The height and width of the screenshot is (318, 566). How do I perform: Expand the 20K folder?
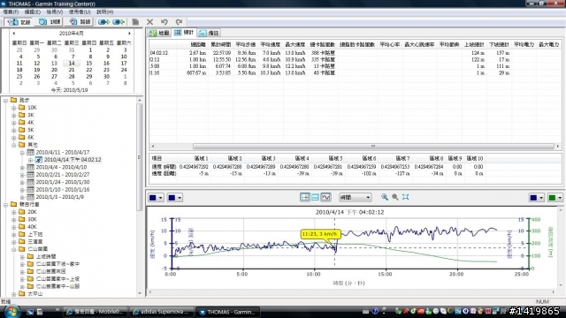point(14,212)
